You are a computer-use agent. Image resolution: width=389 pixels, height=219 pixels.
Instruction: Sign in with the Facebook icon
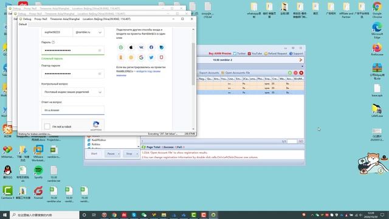point(151,47)
